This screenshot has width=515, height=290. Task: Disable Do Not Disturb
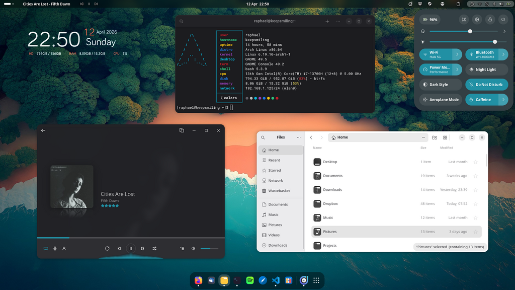[487, 85]
